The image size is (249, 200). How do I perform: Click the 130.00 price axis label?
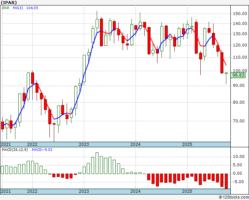(240, 34)
